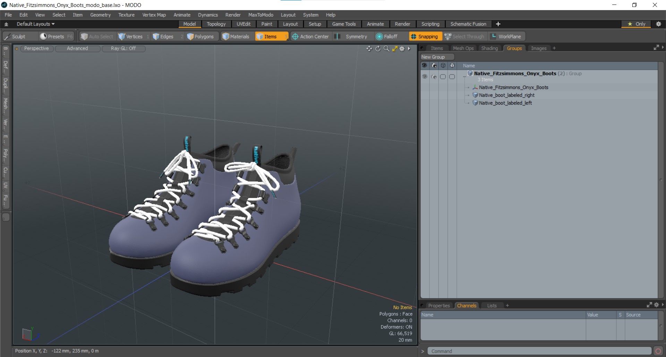666x357 pixels.
Task: Expand the left sidebar toggle button
Action: point(6,217)
